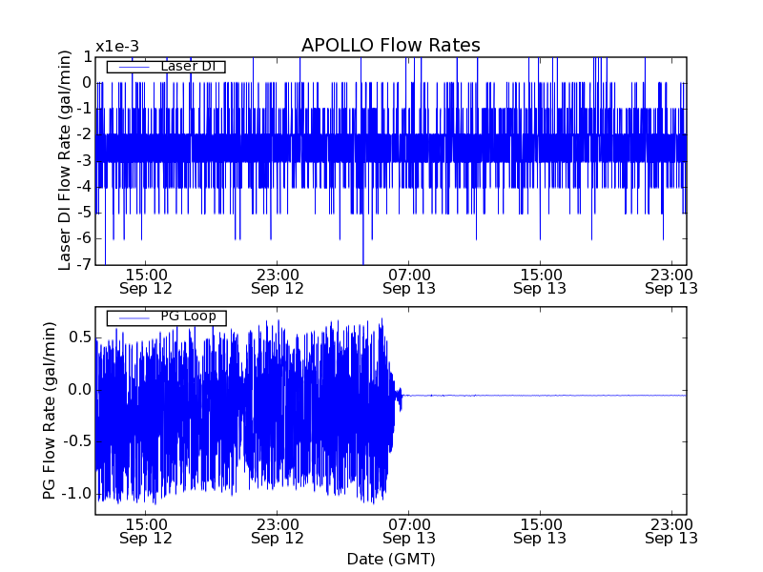Viewport: 763px width, 572px height.
Task: Click the blue line sample in PG Loop legend
Action: [x=132, y=317]
